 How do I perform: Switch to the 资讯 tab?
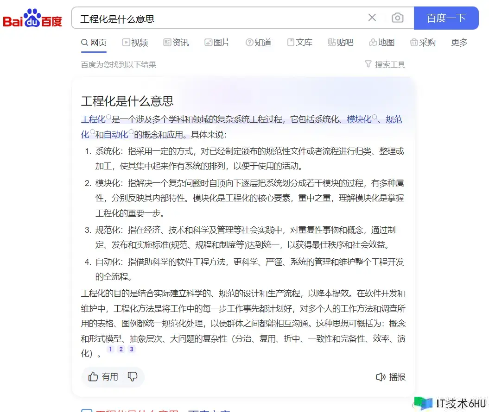coord(176,43)
